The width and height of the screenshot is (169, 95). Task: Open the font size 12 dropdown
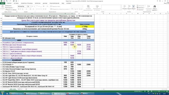[31, 6]
